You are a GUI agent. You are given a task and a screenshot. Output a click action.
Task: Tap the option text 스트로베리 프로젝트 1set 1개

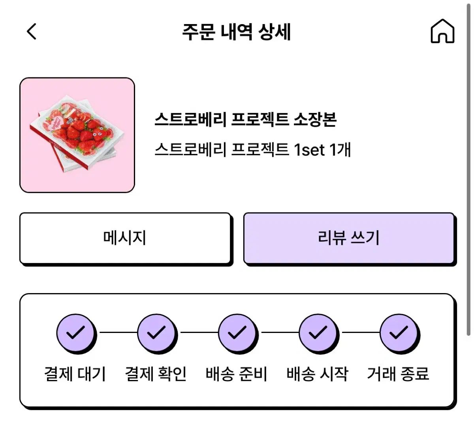click(253, 150)
